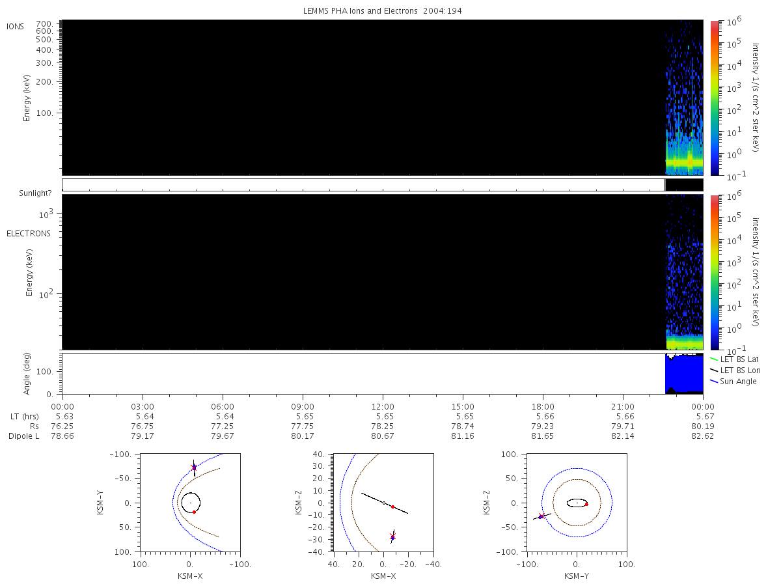Click the Dipole L value 81.16
The width and height of the screenshot is (781, 586).
pyautogui.click(x=463, y=436)
